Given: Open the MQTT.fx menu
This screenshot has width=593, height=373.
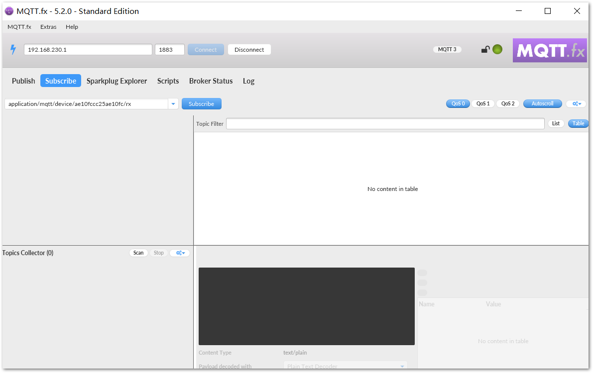Looking at the screenshot, I should tap(19, 27).
